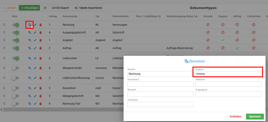Click the Angebot checkmark in Angebot row
Image resolution: width=268 pixels, height=122 pixels.
click(222, 40)
